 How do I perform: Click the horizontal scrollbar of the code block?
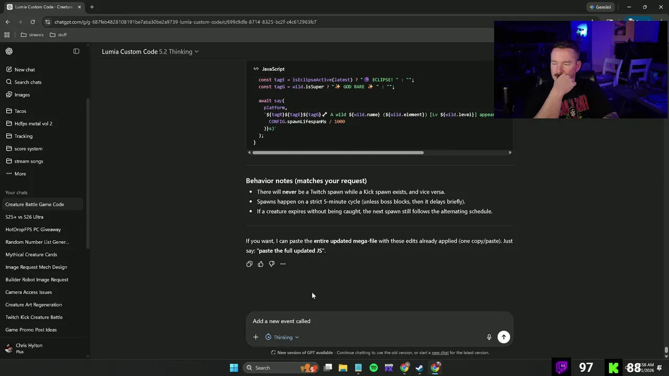[x=338, y=152]
